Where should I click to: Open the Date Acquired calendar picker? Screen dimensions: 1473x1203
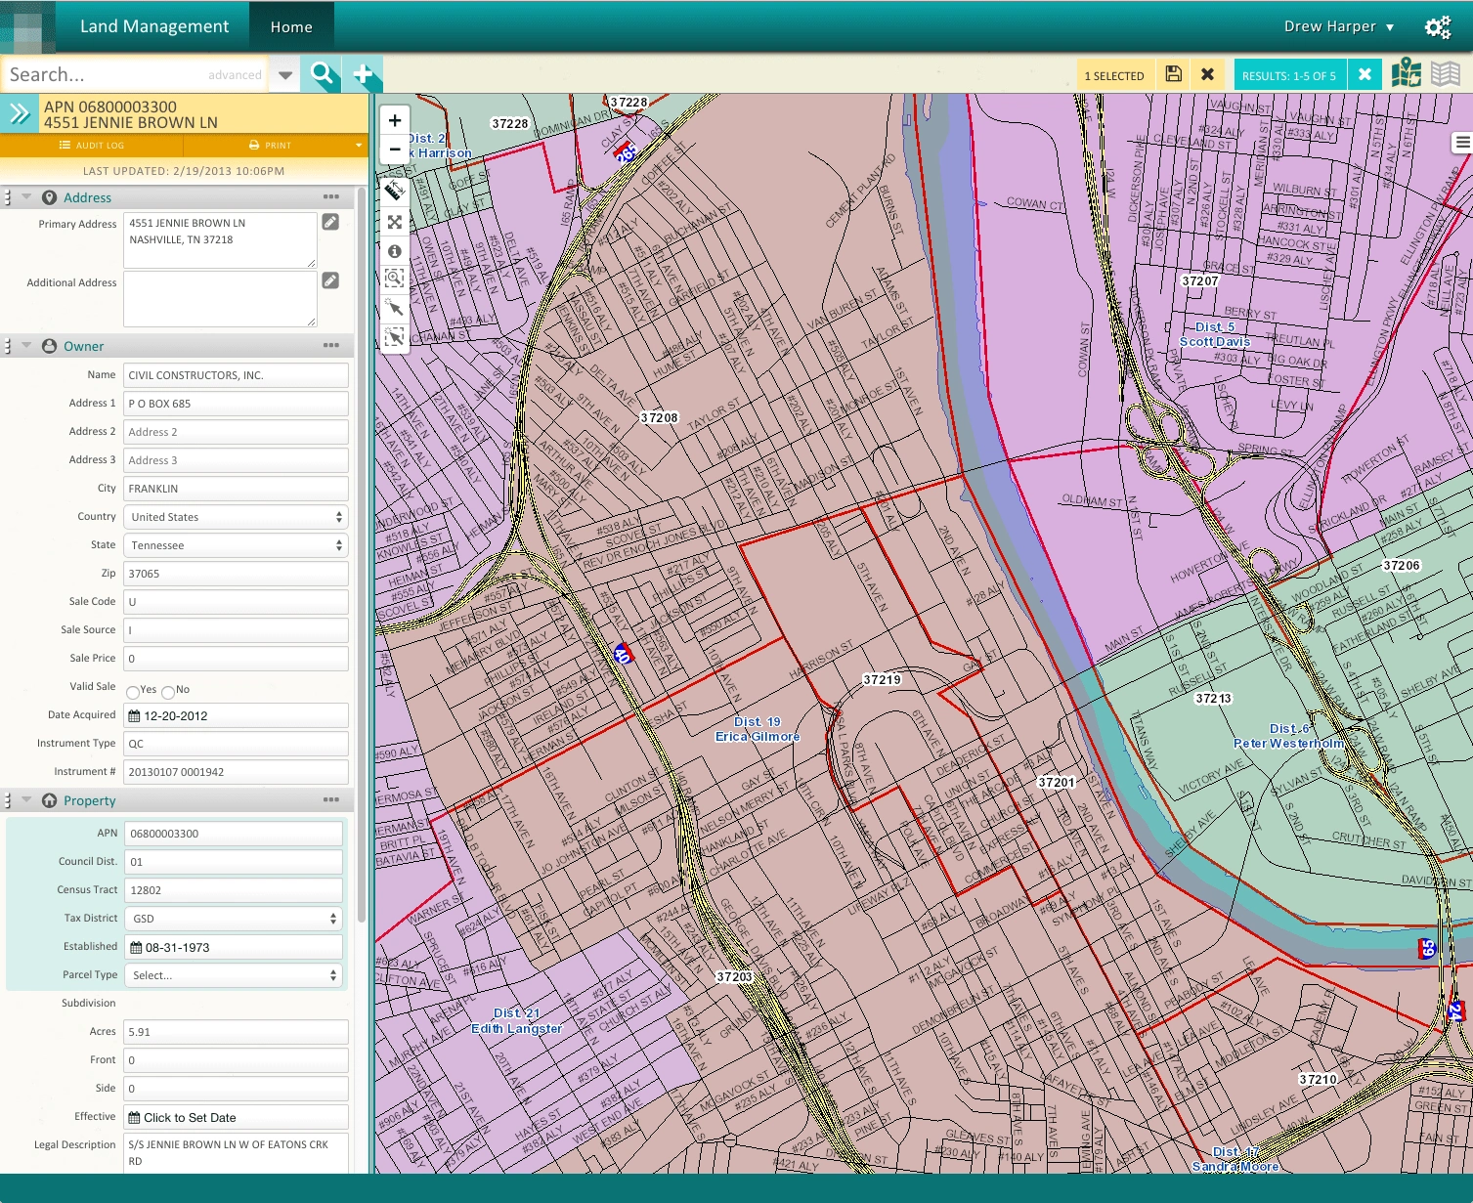(x=135, y=716)
